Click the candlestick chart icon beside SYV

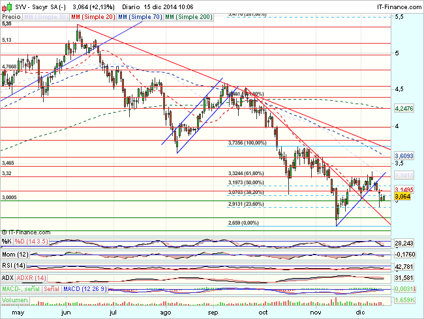tap(7, 7)
